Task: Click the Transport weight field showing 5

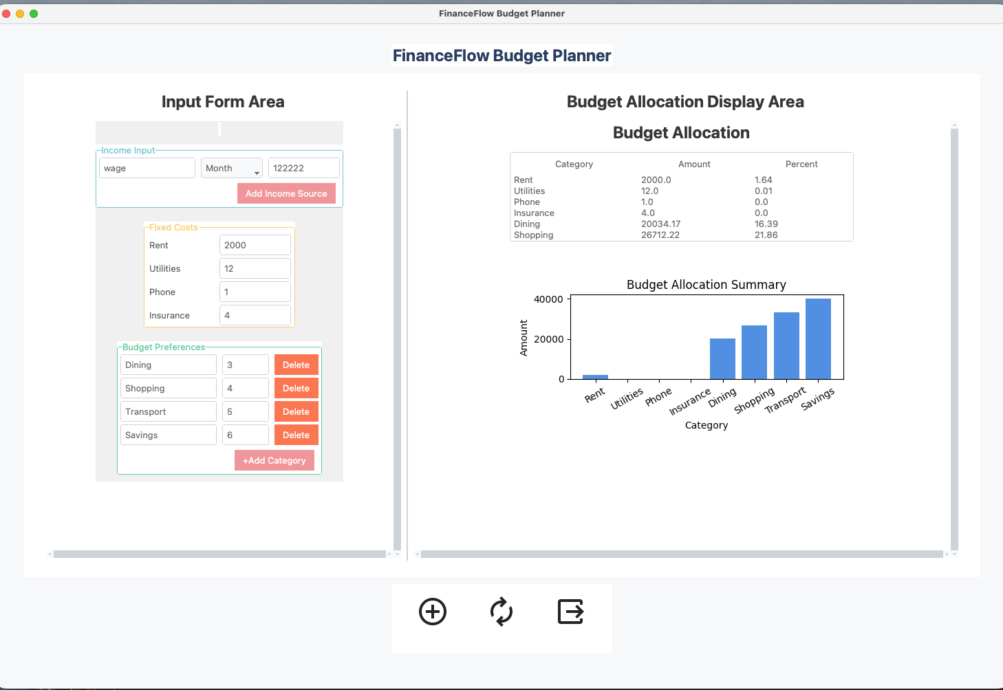Action: coord(246,411)
